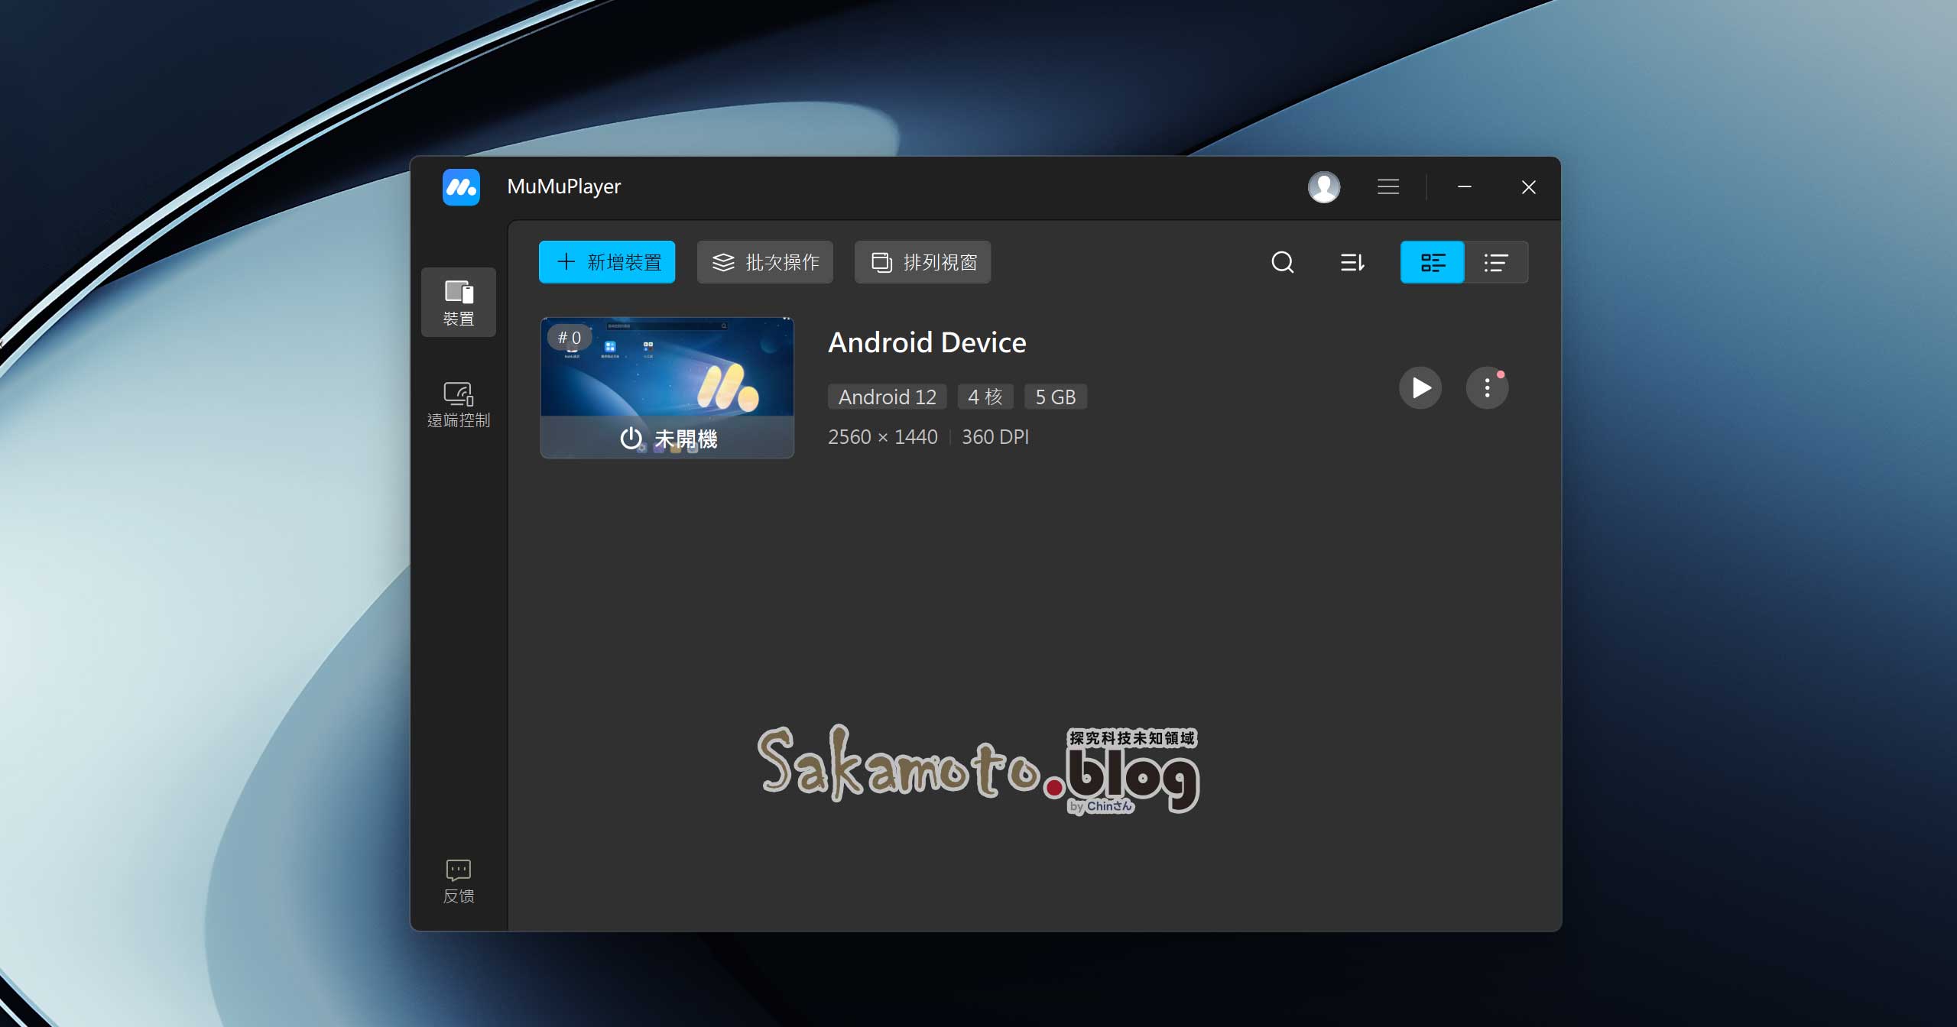Open the device search icon
Image resolution: width=1957 pixels, height=1027 pixels.
click(1283, 262)
